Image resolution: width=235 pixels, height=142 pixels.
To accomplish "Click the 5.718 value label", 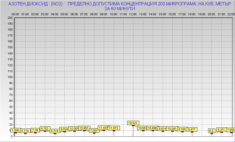I will pyautogui.click(x=55, y=131).
